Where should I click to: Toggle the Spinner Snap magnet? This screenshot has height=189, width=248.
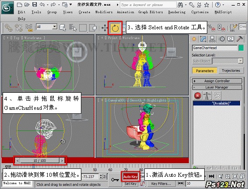click(221, 28)
